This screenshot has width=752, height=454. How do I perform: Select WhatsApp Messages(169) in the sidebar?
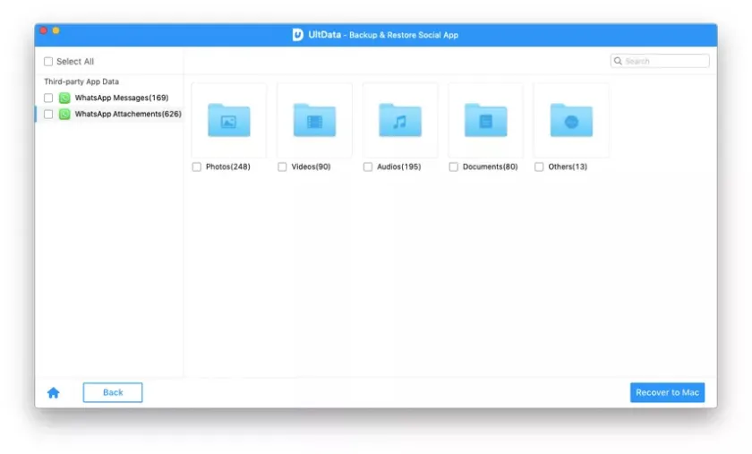pos(121,98)
